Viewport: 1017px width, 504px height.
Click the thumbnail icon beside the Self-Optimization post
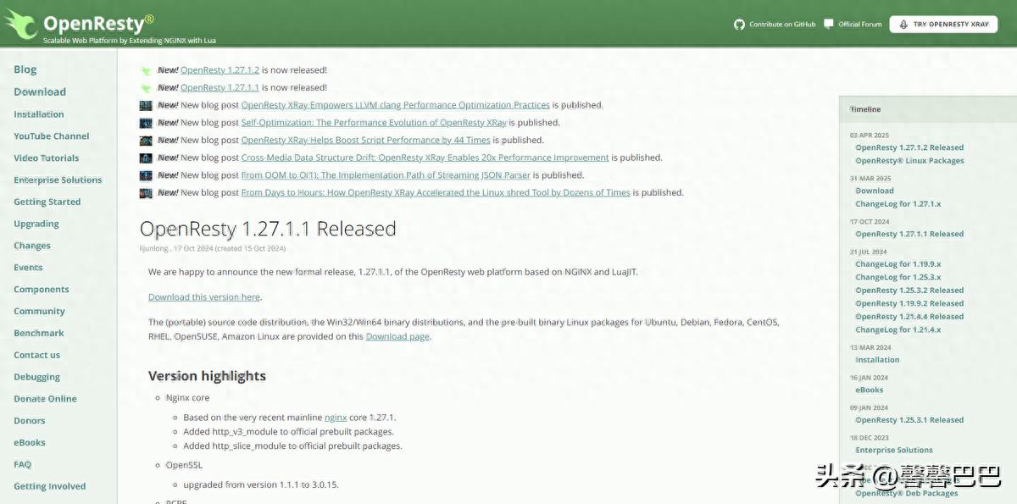pyautogui.click(x=147, y=123)
